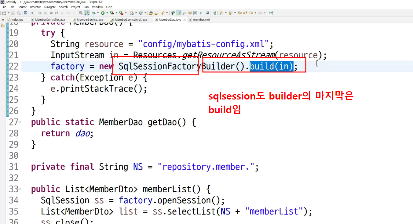
Task: Open the Coverage dropdown arrow
Action: pyautogui.click(x=116, y=13)
